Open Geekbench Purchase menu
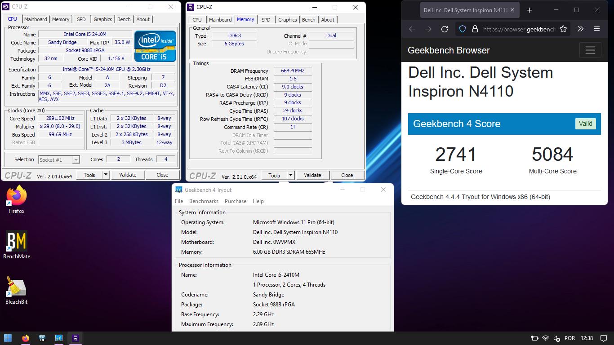614x345 pixels. point(236,201)
